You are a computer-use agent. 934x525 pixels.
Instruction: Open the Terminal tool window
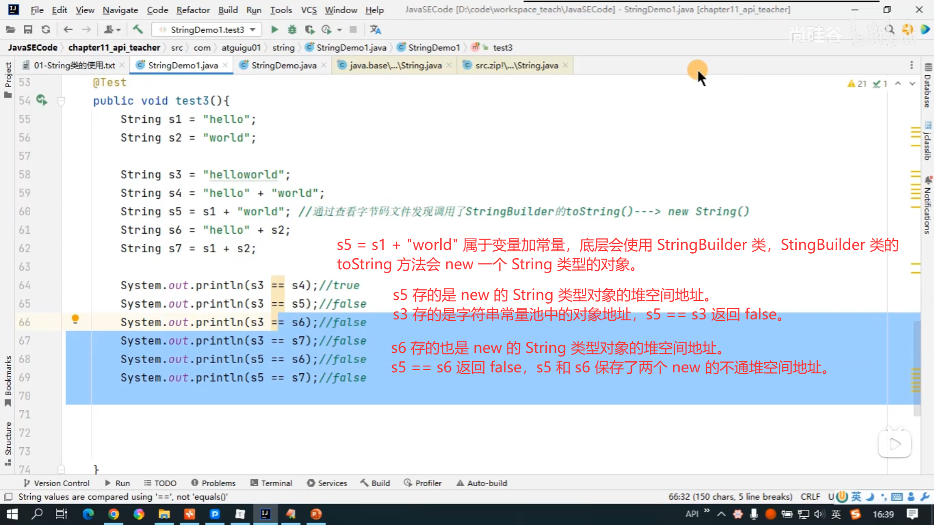(x=271, y=483)
